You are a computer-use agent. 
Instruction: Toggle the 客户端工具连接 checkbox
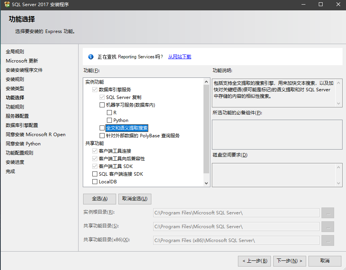pos(95,151)
